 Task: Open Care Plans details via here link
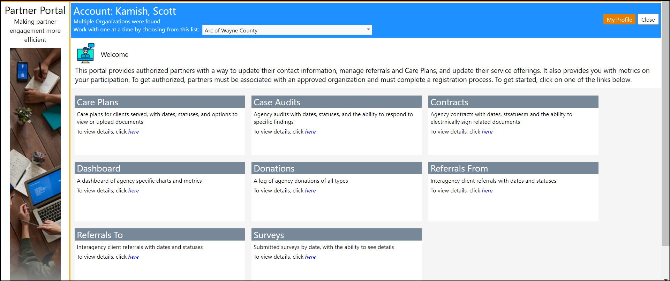coord(134,132)
